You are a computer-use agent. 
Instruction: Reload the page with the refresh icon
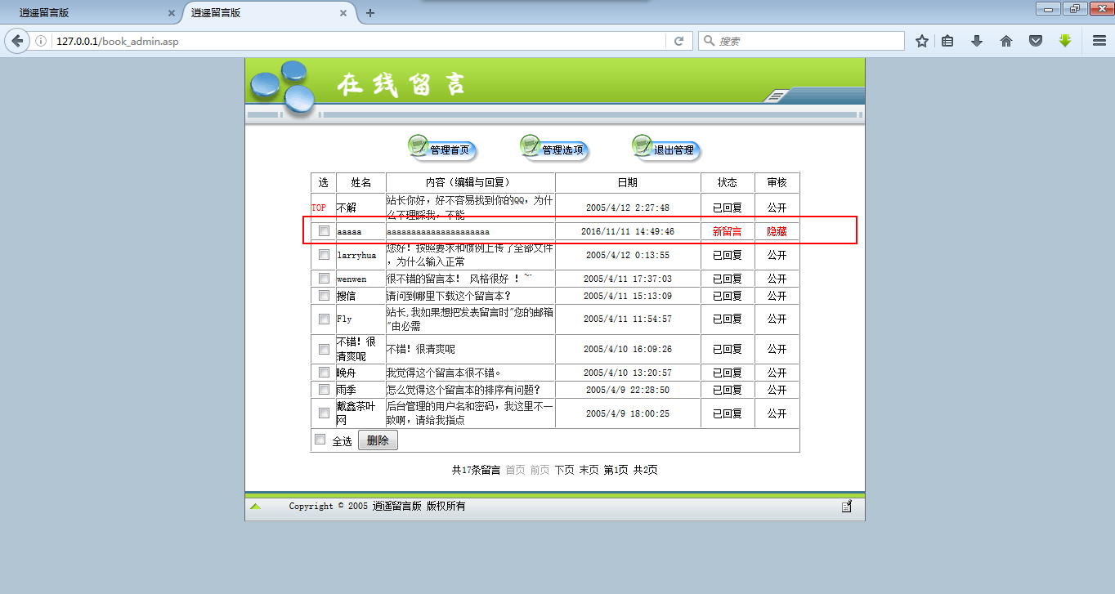tap(678, 41)
